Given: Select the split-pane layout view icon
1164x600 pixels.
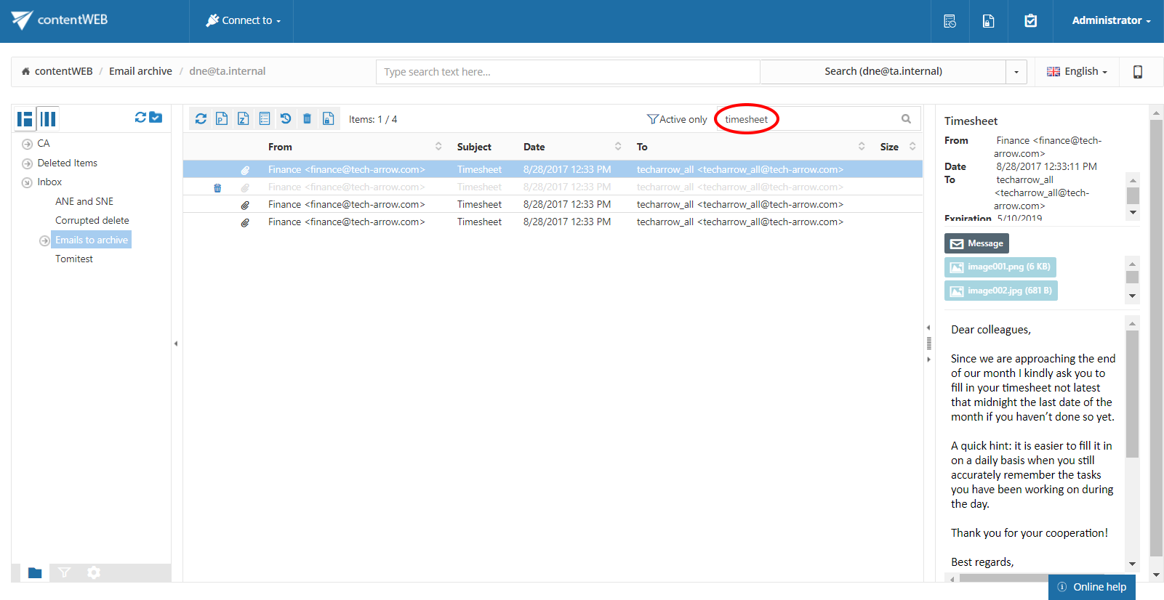Looking at the screenshot, I should point(25,119).
